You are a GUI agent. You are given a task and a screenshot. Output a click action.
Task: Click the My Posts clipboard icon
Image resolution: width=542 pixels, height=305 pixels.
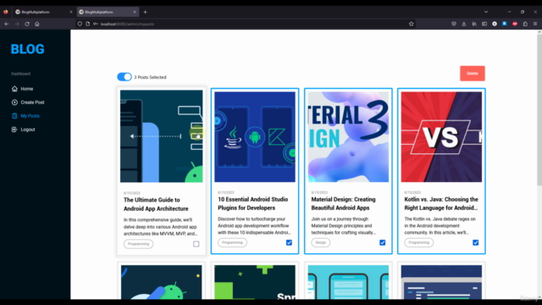click(14, 116)
